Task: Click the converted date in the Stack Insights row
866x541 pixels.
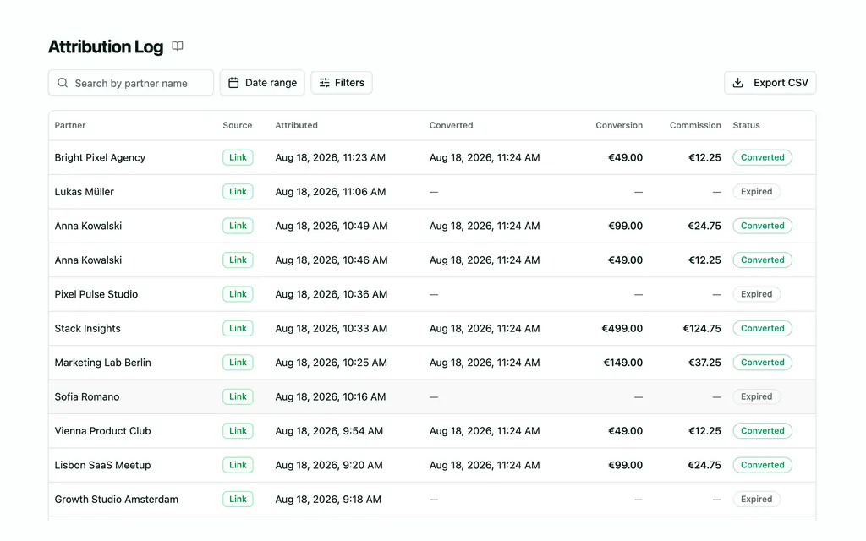Action: (x=485, y=329)
